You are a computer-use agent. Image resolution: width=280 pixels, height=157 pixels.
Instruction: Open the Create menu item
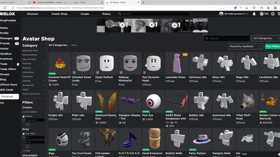84,14
